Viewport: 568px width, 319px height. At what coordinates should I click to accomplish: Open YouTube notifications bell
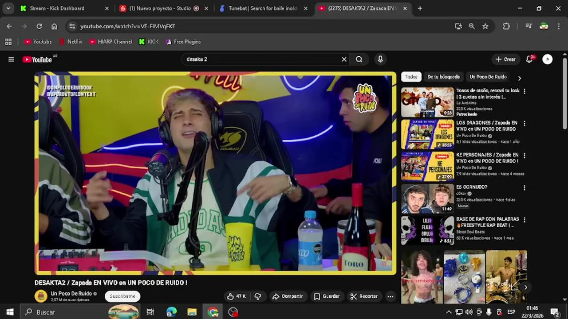point(529,59)
